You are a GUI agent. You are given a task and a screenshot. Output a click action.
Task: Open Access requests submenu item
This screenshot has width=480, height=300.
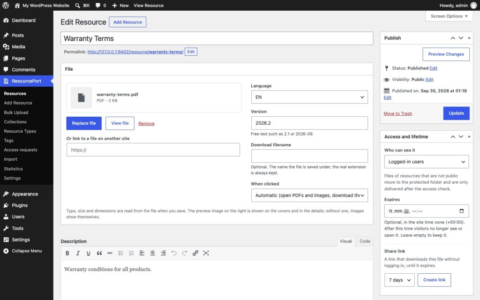tap(21, 150)
